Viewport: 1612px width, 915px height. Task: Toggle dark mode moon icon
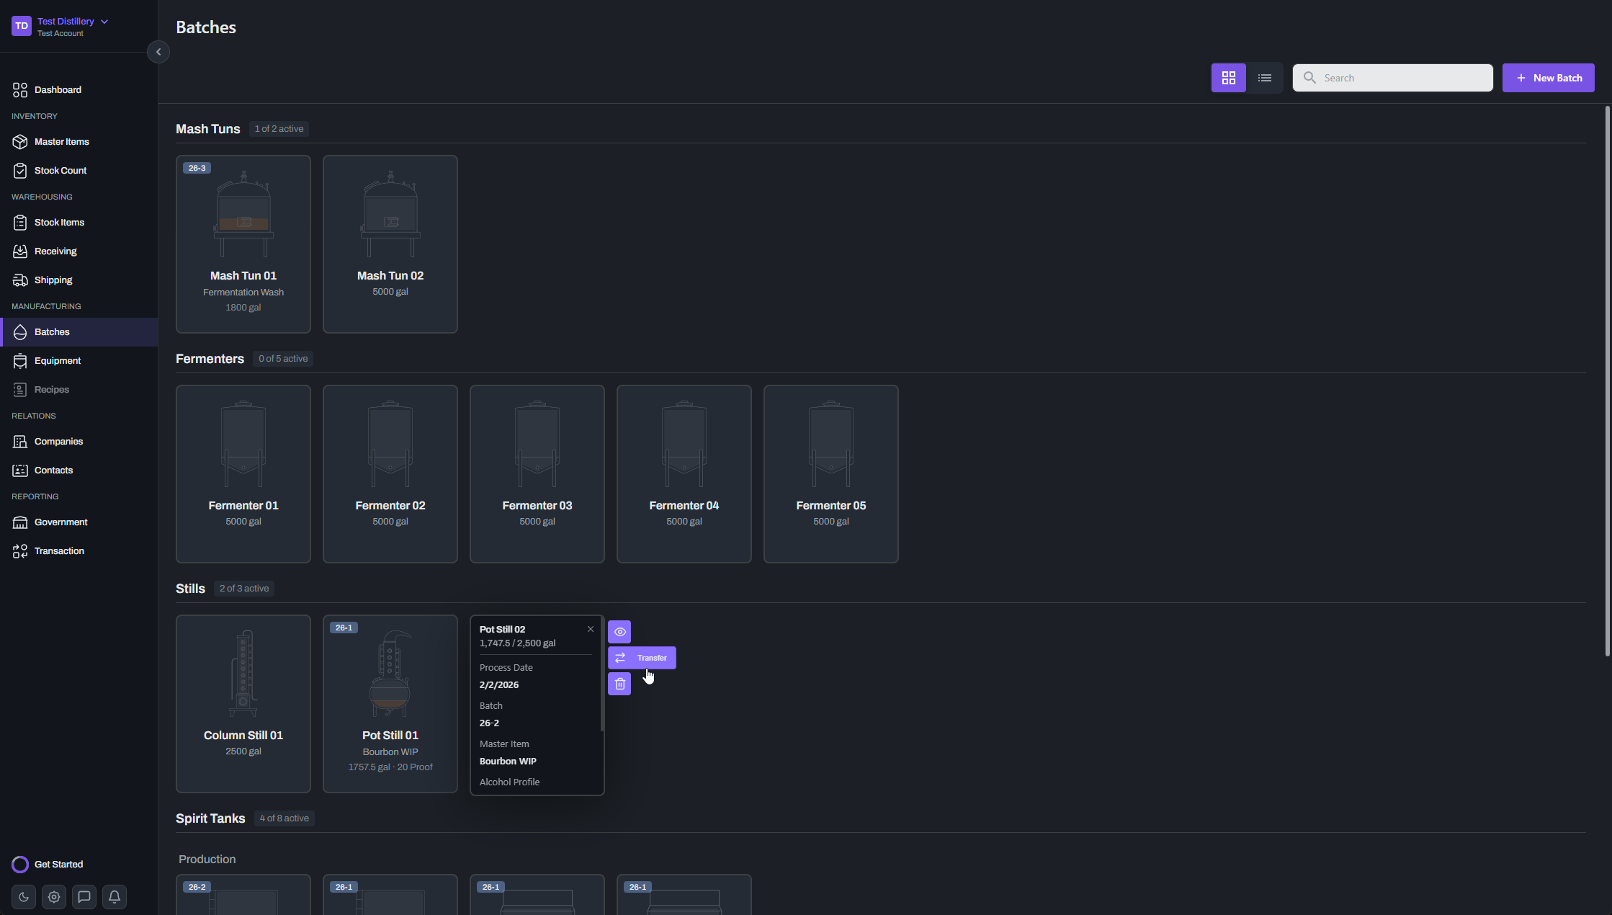(24, 897)
